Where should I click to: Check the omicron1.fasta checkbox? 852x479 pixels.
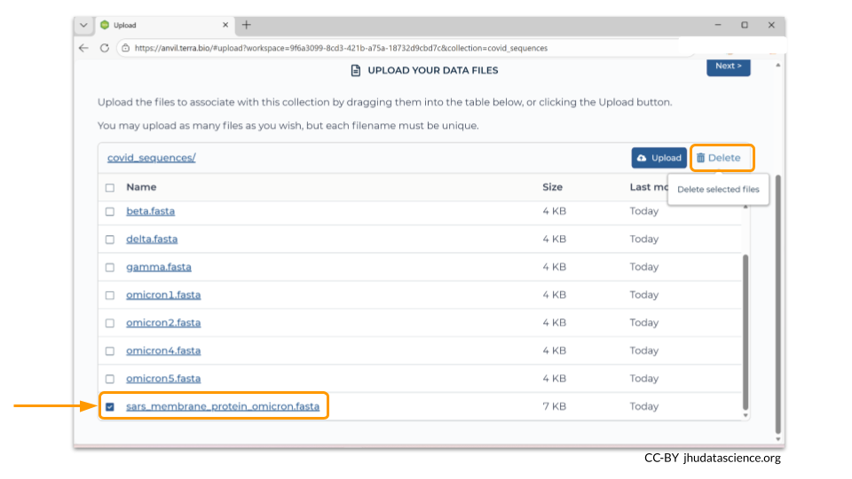(x=110, y=295)
